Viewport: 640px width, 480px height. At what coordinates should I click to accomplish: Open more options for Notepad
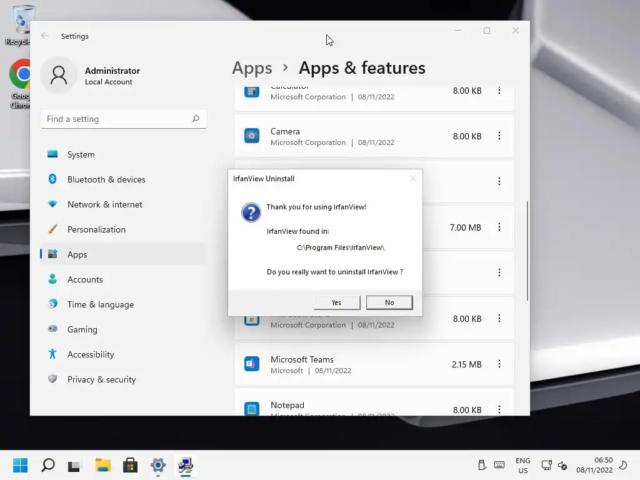coord(499,409)
